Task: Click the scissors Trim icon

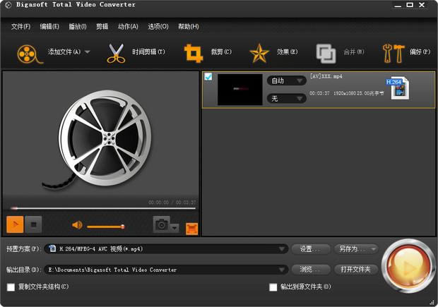Action: pos(116,54)
